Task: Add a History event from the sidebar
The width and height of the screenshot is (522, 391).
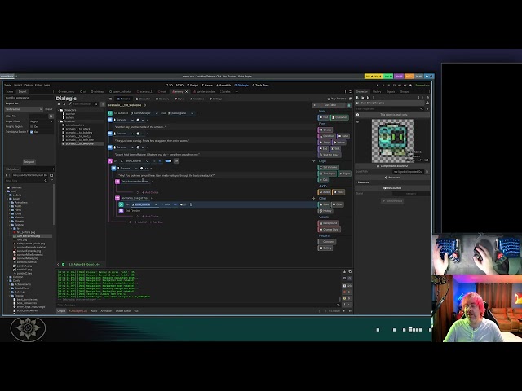Action: pos(325,211)
